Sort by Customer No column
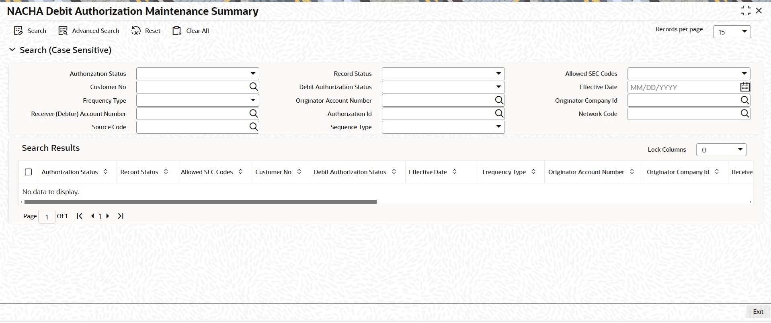The width and height of the screenshot is (771, 323). [299, 172]
